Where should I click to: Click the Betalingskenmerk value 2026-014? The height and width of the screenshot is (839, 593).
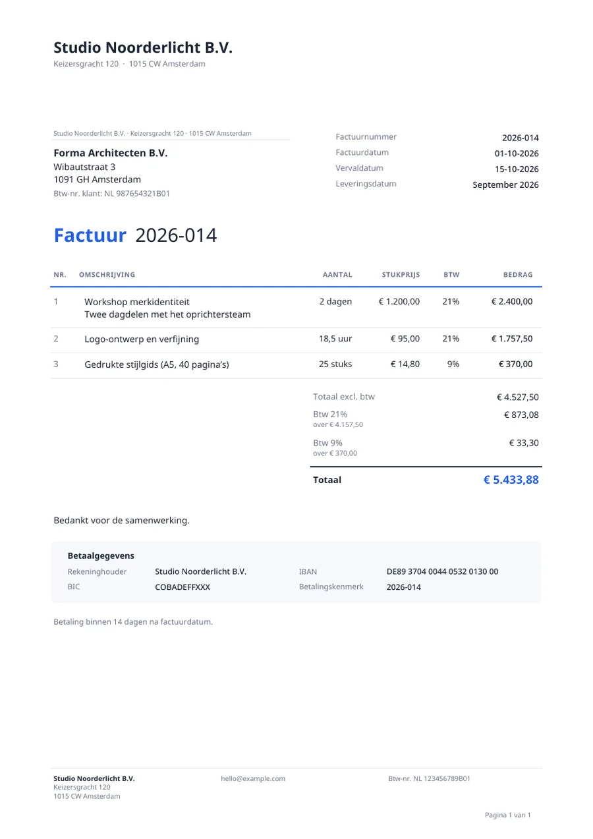[404, 587]
